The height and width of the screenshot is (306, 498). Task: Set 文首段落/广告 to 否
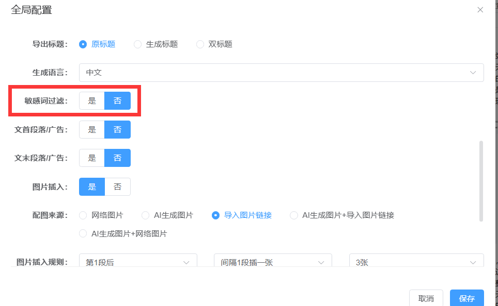click(118, 129)
